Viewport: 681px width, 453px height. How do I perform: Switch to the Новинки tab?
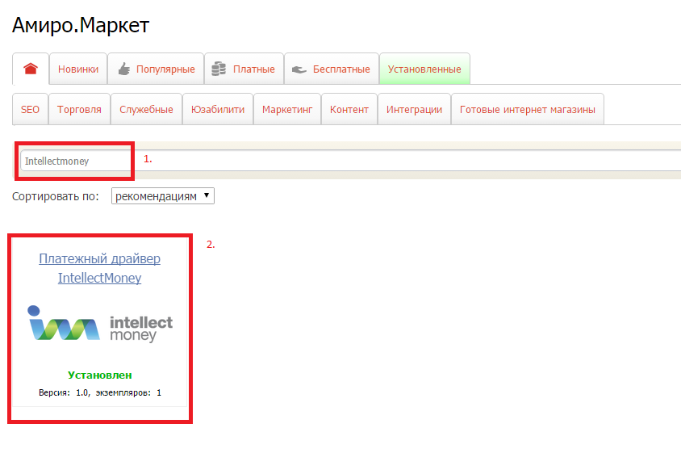pos(78,69)
